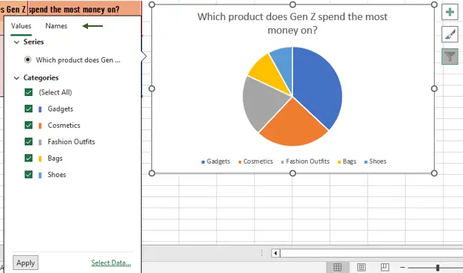Switch to Normal view icon
The width and height of the screenshot is (463, 273).
(x=337, y=267)
